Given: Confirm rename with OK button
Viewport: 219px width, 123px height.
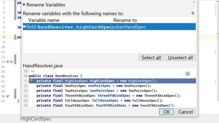Looking at the screenshot, I should pos(167,112).
